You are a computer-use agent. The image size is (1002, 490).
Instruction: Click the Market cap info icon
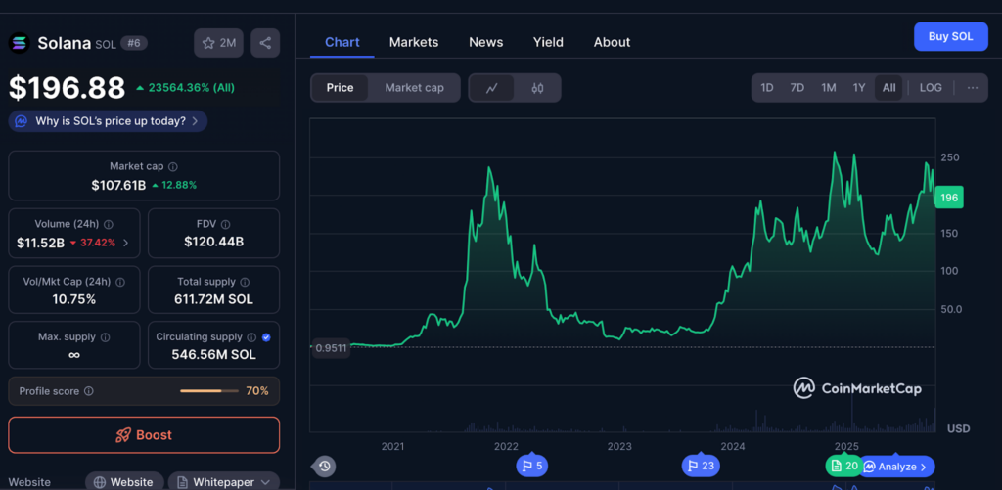pos(173,167)
